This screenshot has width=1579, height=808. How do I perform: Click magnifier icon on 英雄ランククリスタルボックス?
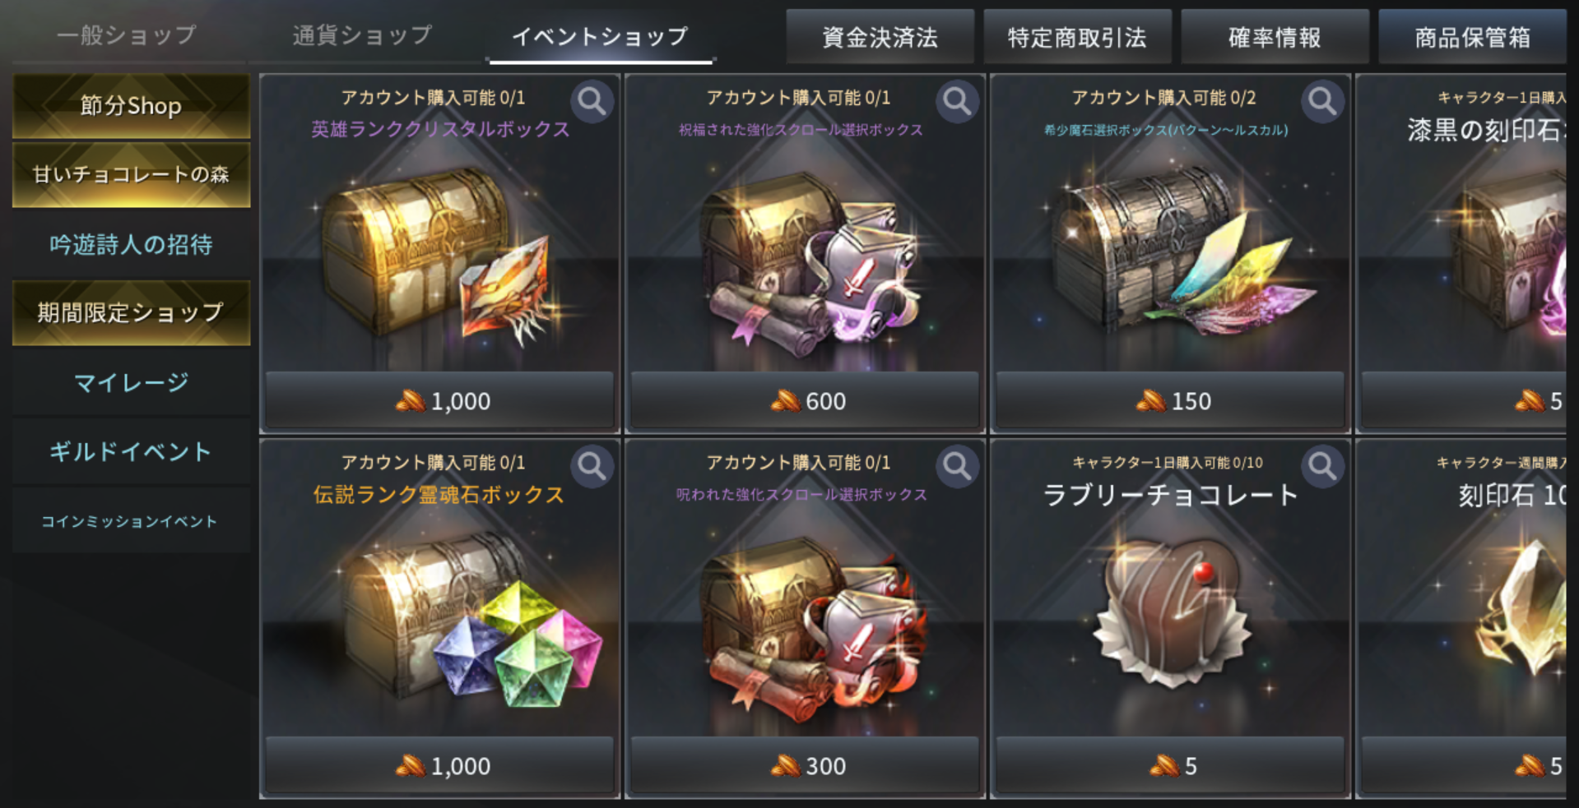pos(592,101)
